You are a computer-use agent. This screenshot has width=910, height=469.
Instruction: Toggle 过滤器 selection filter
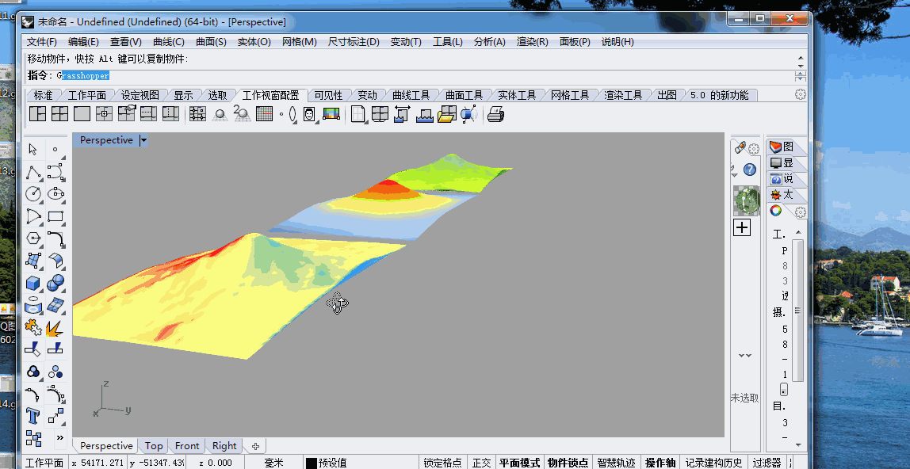[x=767, y=463]
